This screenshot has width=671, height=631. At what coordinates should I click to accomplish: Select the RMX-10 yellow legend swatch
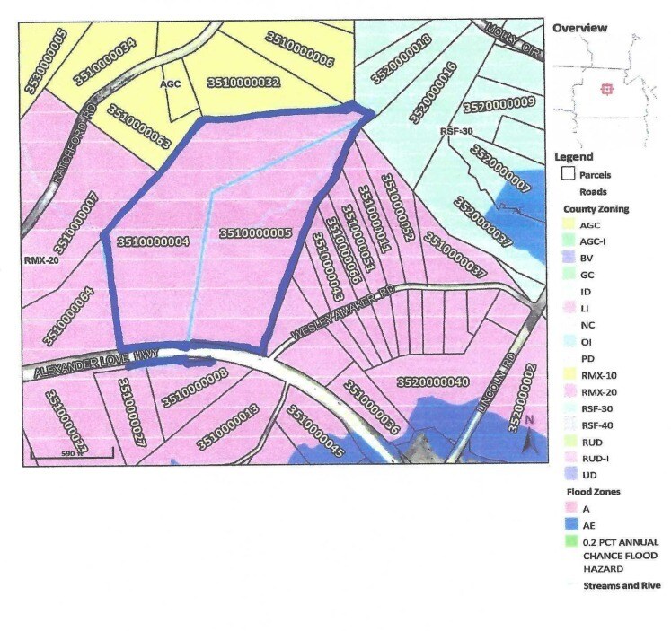coord(568,375)
